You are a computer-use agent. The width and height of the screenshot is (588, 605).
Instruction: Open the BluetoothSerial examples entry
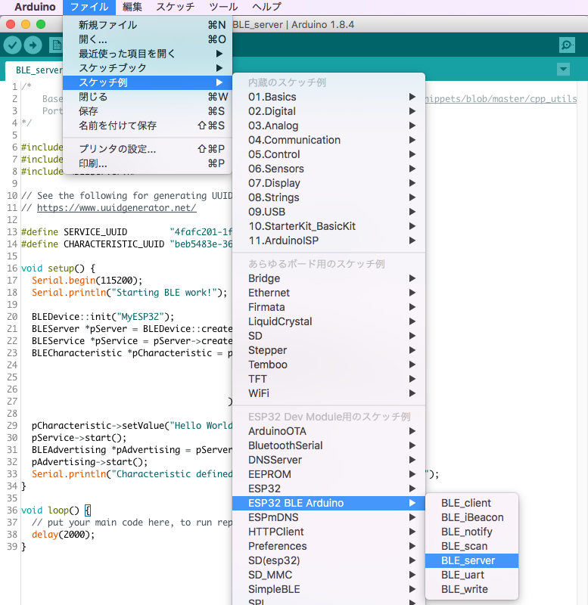coord(329,445)
